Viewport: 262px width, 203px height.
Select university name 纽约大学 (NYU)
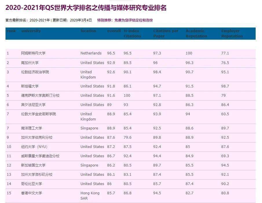[x=34, y=147]
